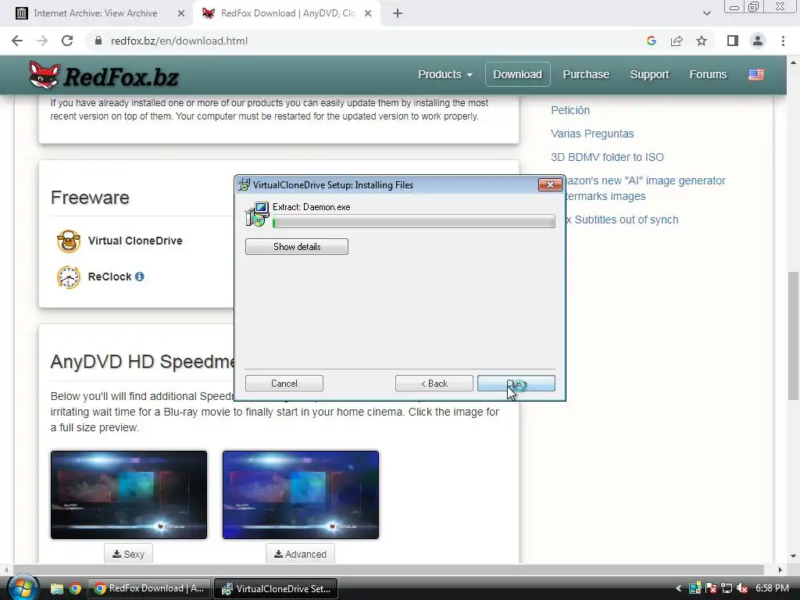Close the Internet Archive tab
The width and height of the screenshot is (800, 600).
point(181,13)
